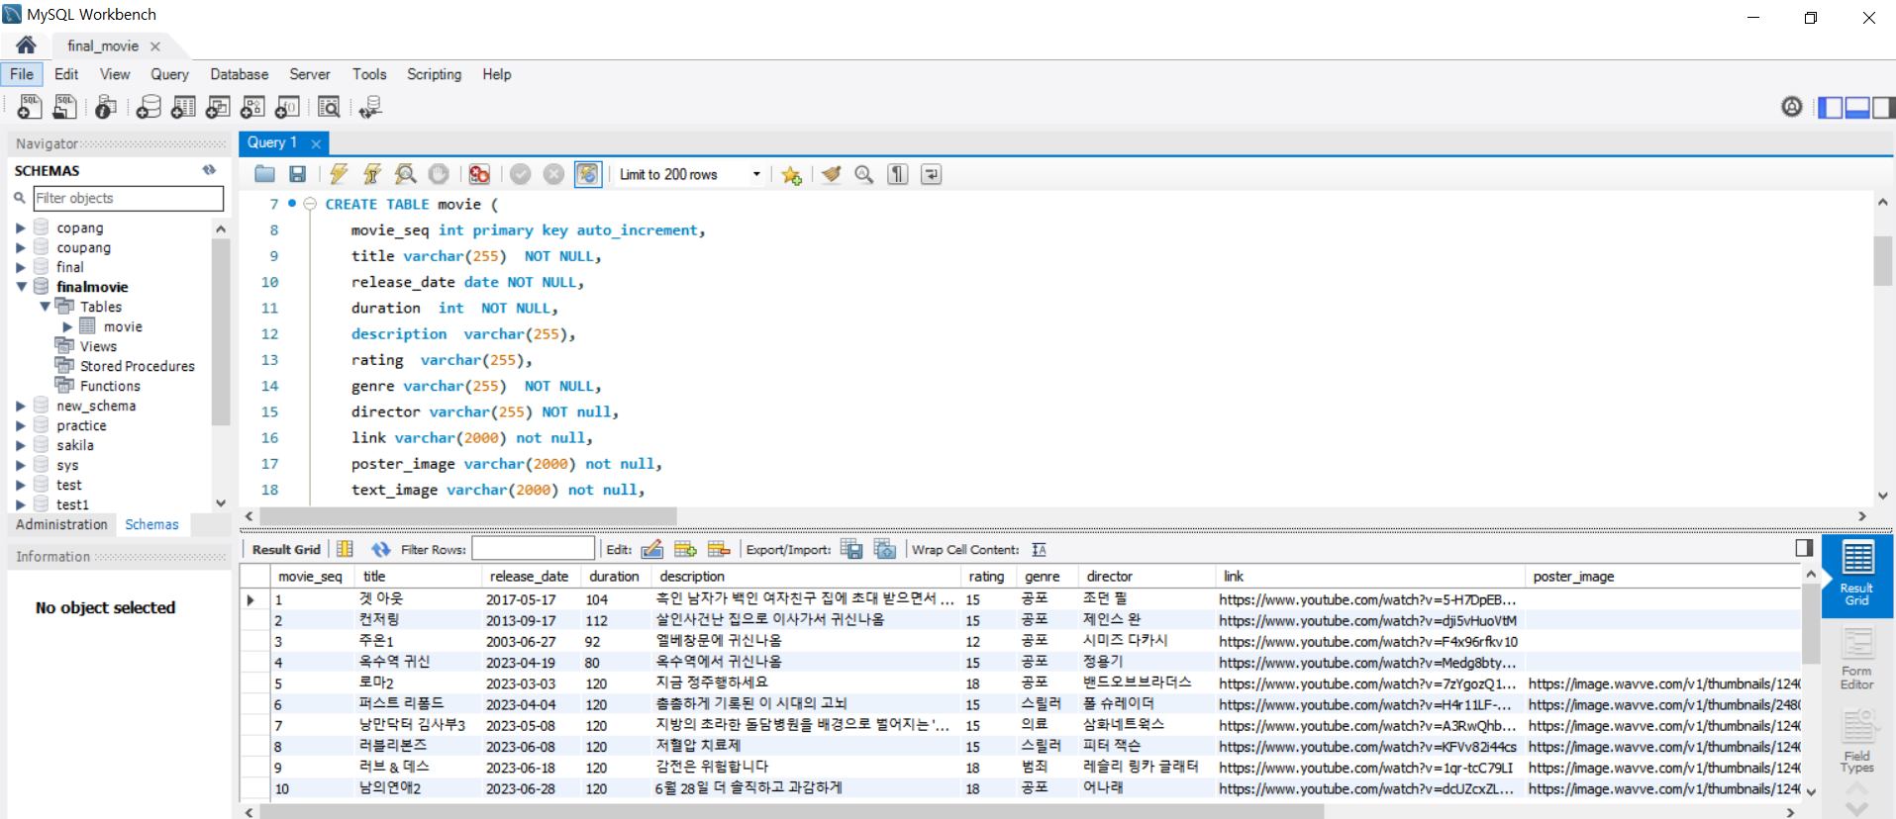Export recordset to external file

(851, 549)
